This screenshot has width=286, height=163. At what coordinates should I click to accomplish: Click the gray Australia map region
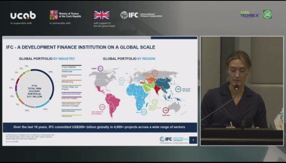click(175, 107)
